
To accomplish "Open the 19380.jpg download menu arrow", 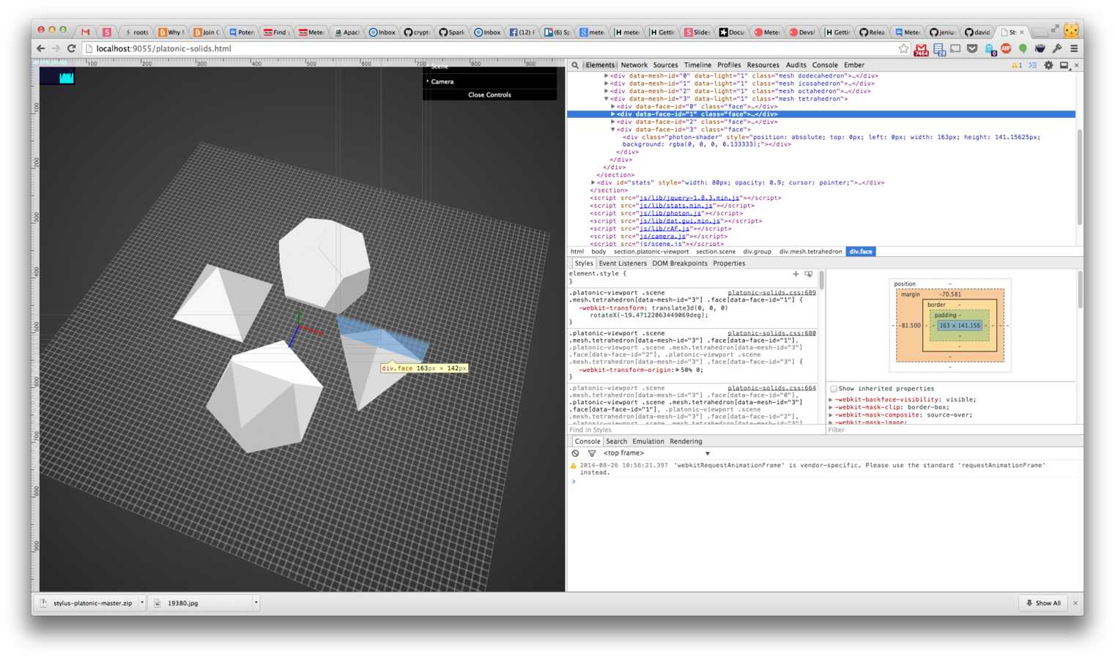I will click(256, 603).
